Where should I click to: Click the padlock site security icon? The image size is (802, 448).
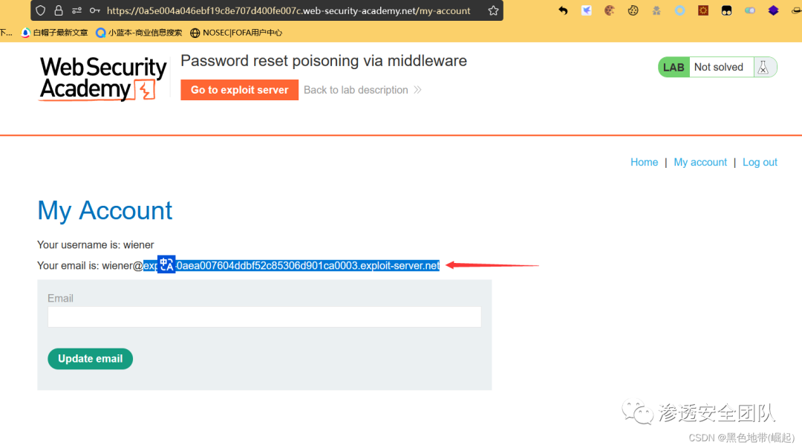[59, 10]
